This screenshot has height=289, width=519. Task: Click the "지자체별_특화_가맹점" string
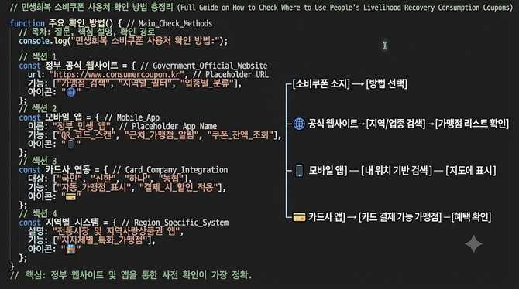102,240
